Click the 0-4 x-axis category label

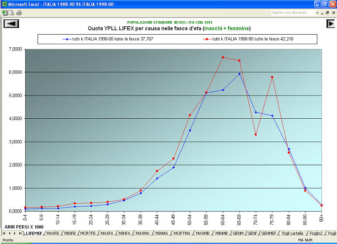(25, 217)
